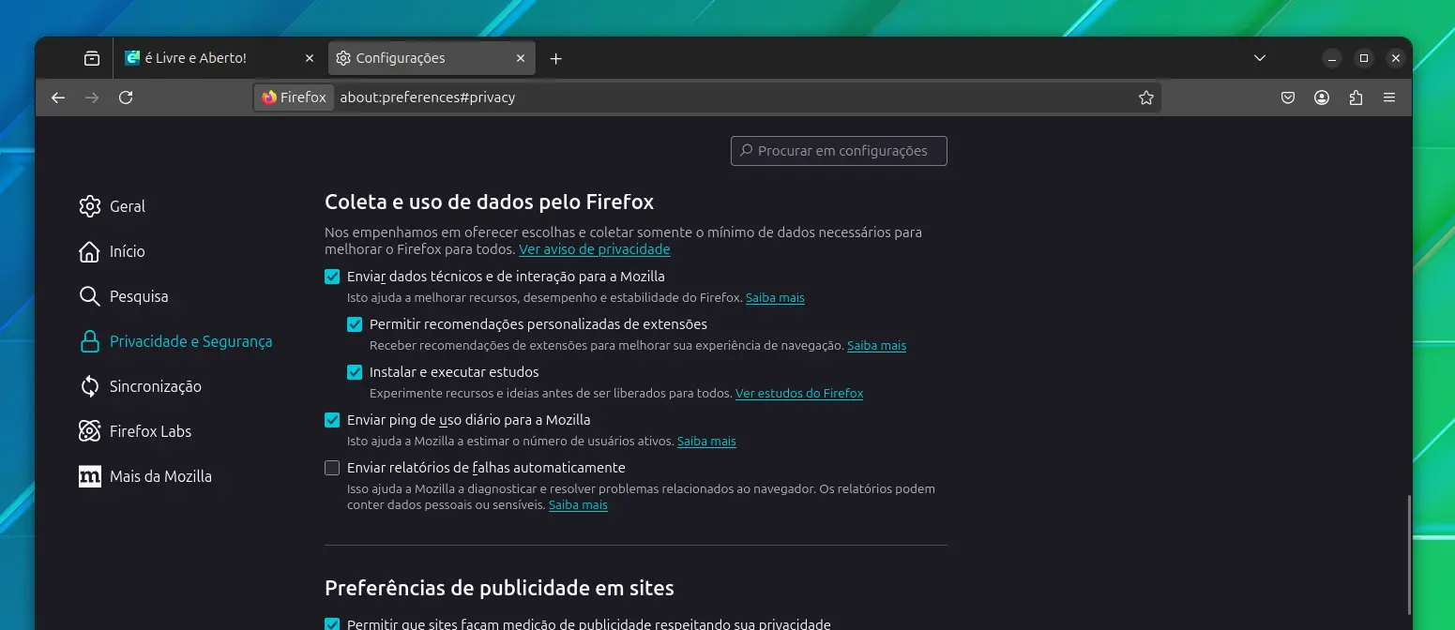Screen dimensions: 1455x630
Task: Maximize the Firefox window
Action: pos(1364,58)
